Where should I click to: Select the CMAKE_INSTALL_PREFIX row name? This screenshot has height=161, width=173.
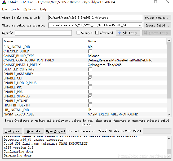22,65
